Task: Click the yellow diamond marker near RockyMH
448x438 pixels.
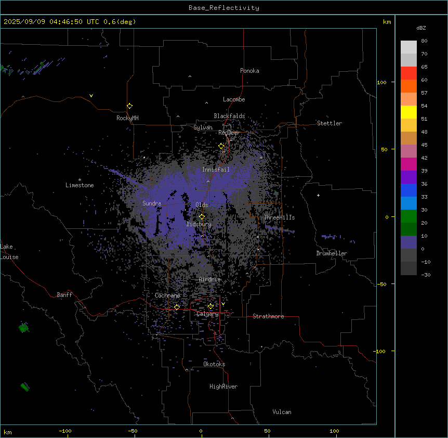Action: (x=129, y=106)
